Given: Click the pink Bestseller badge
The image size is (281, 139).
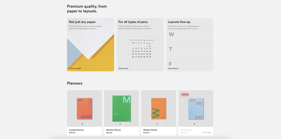Looking at the screenshot, I should [x=185, y=94].
